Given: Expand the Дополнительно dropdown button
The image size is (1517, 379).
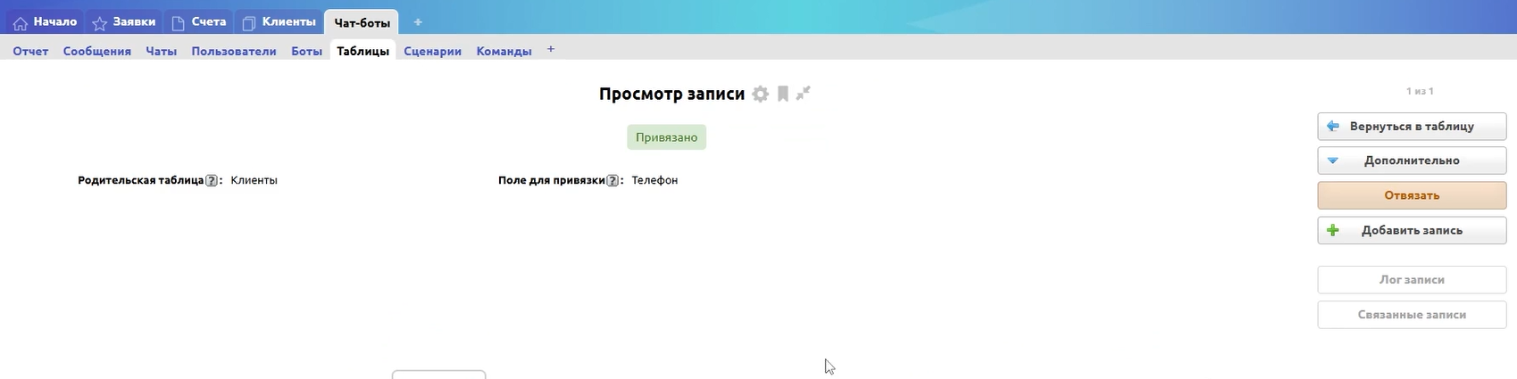Looking at the screenshot, I should coord(1412,161).
